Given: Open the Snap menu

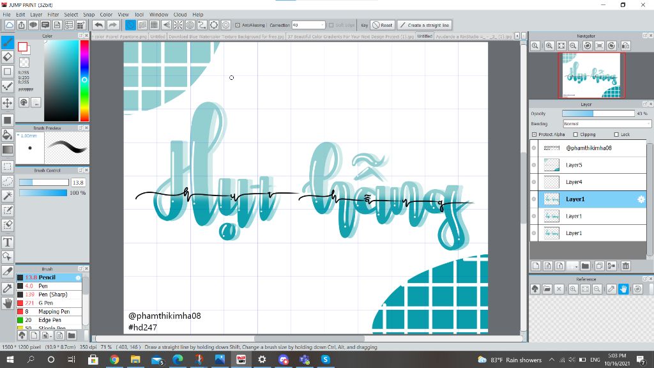Looking at the screenshot, I should pyautogui.click(x=89, y=14).
